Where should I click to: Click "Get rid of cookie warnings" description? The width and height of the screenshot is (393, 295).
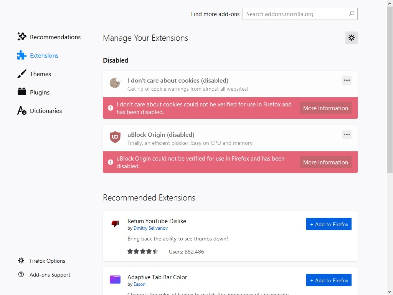pos(188,89)
